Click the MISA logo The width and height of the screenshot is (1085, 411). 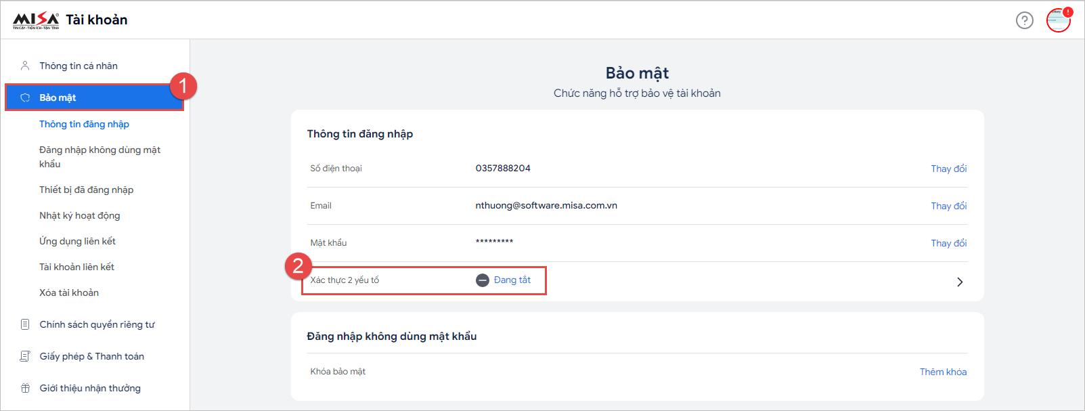tap(36, 20)
